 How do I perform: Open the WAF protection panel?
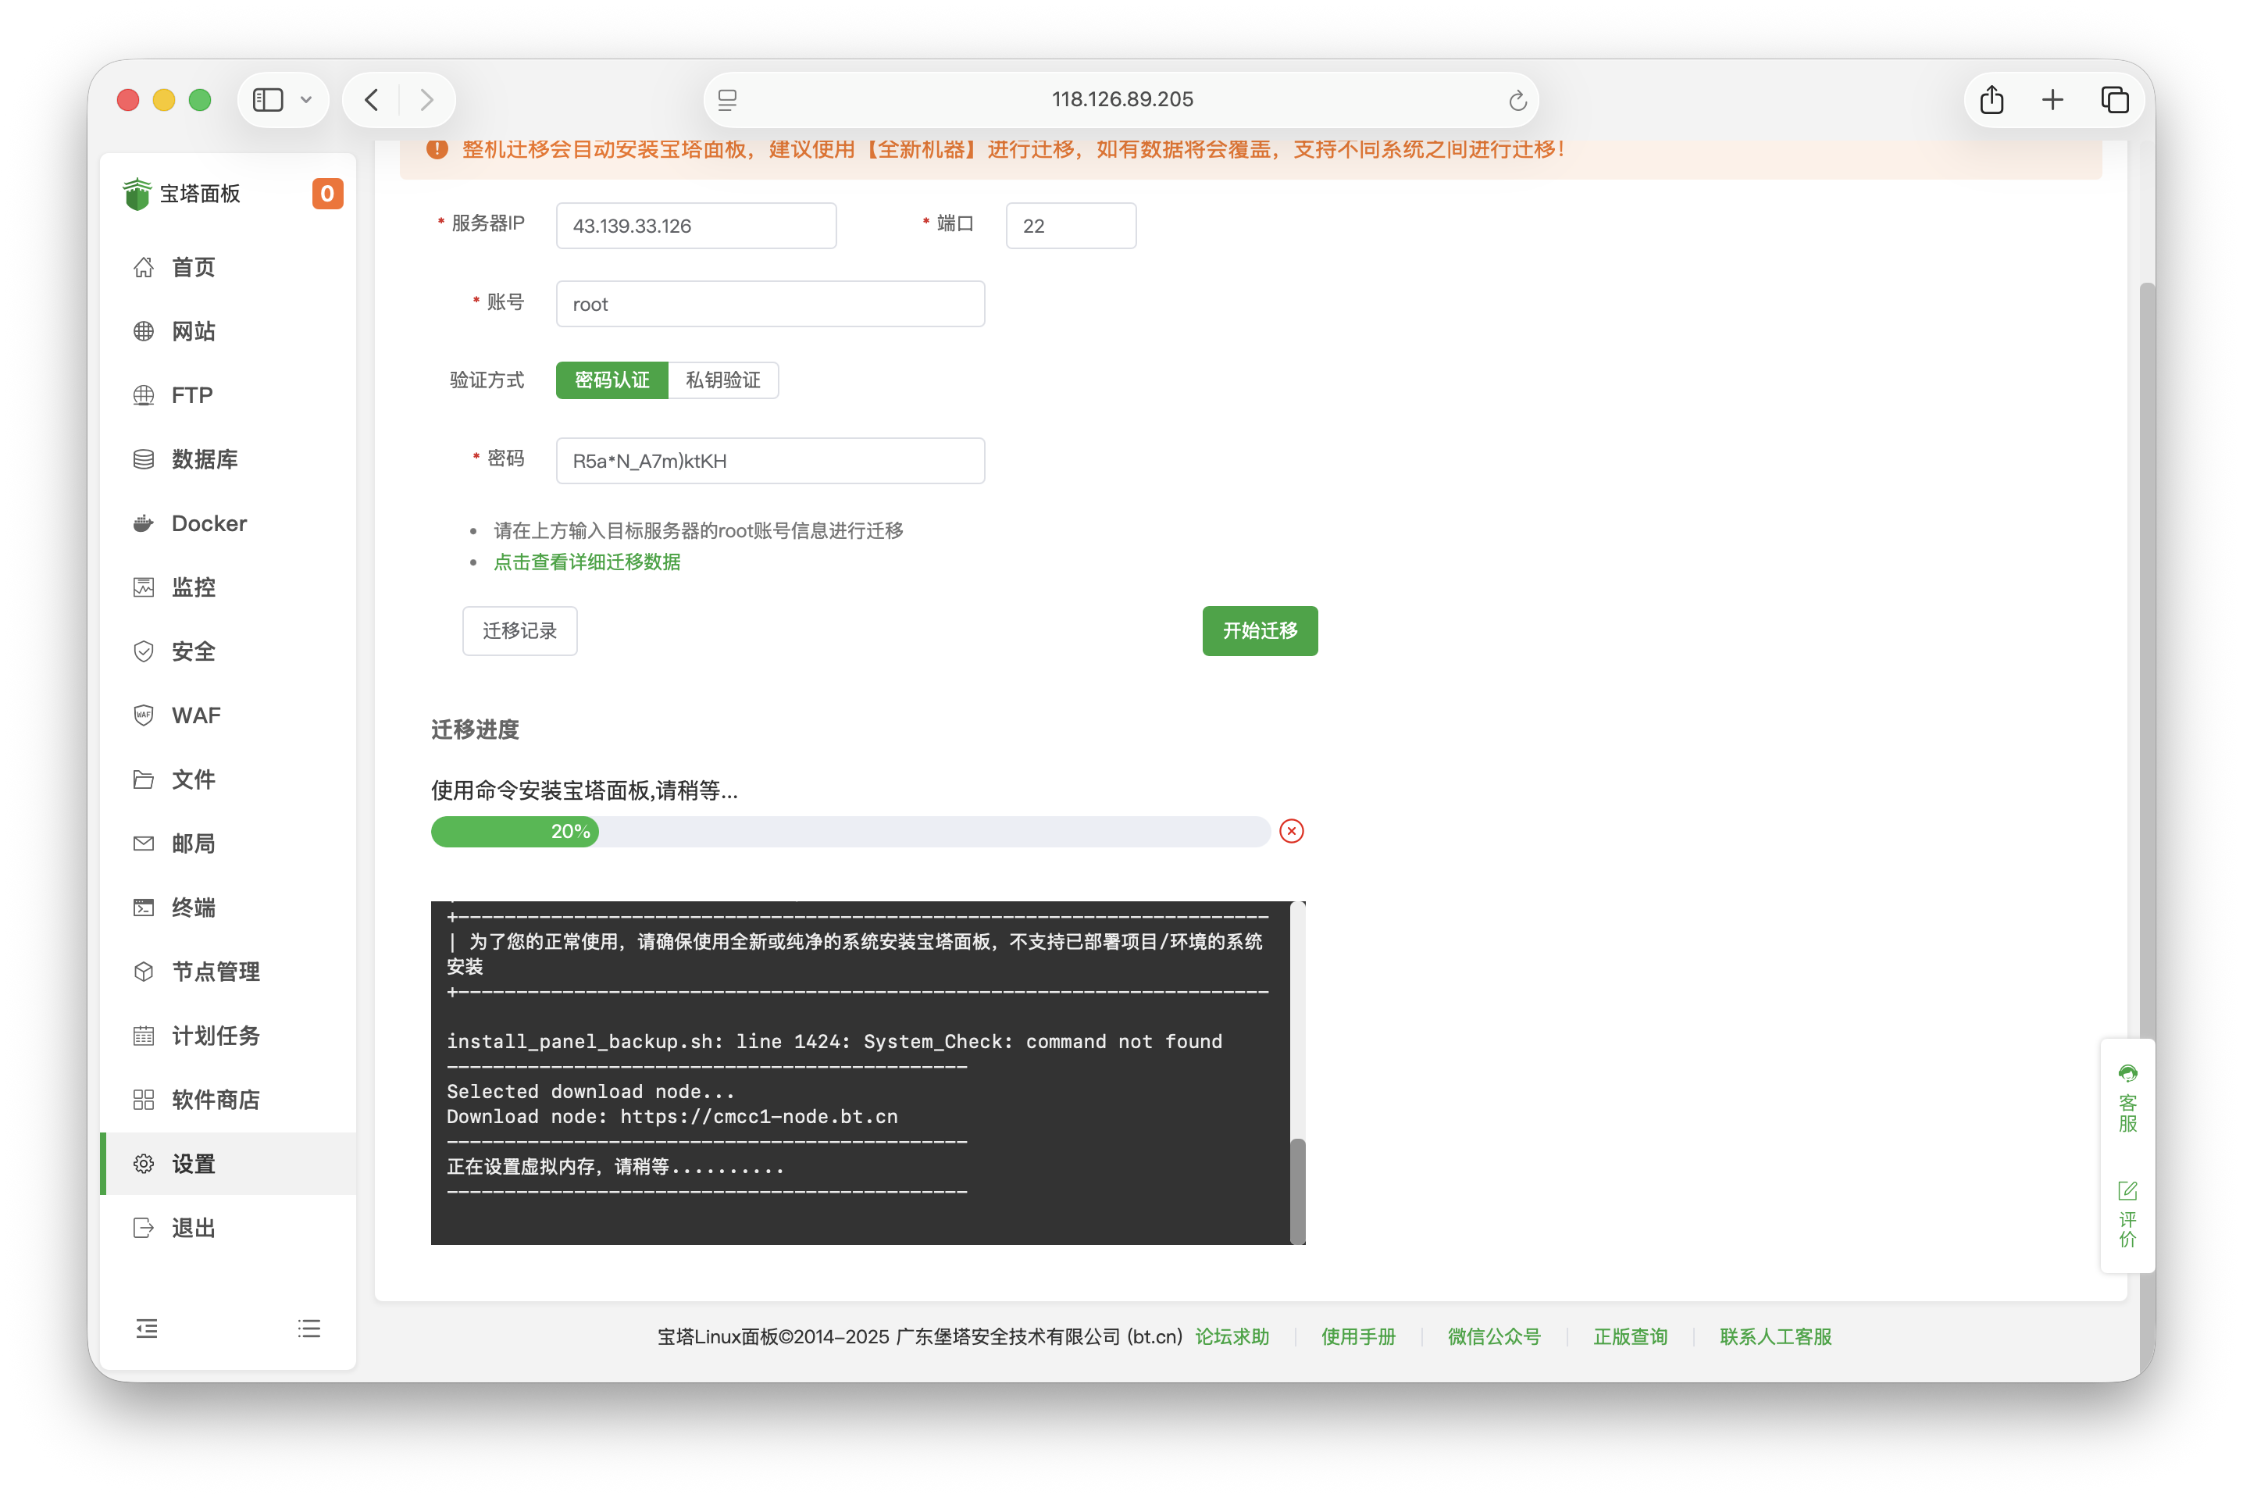coord(194,715)
